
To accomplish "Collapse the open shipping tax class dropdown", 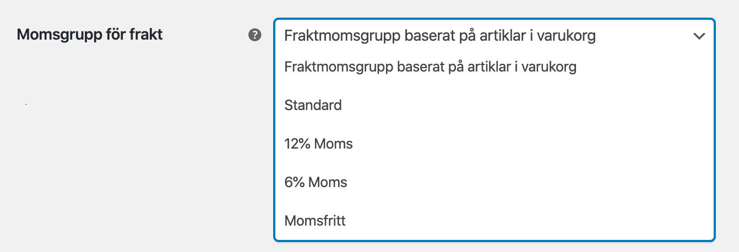I will pos(699,36).
